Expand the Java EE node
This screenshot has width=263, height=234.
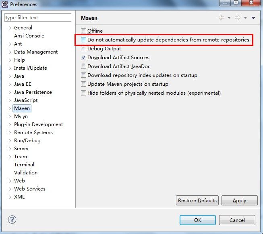click(10, 84)
